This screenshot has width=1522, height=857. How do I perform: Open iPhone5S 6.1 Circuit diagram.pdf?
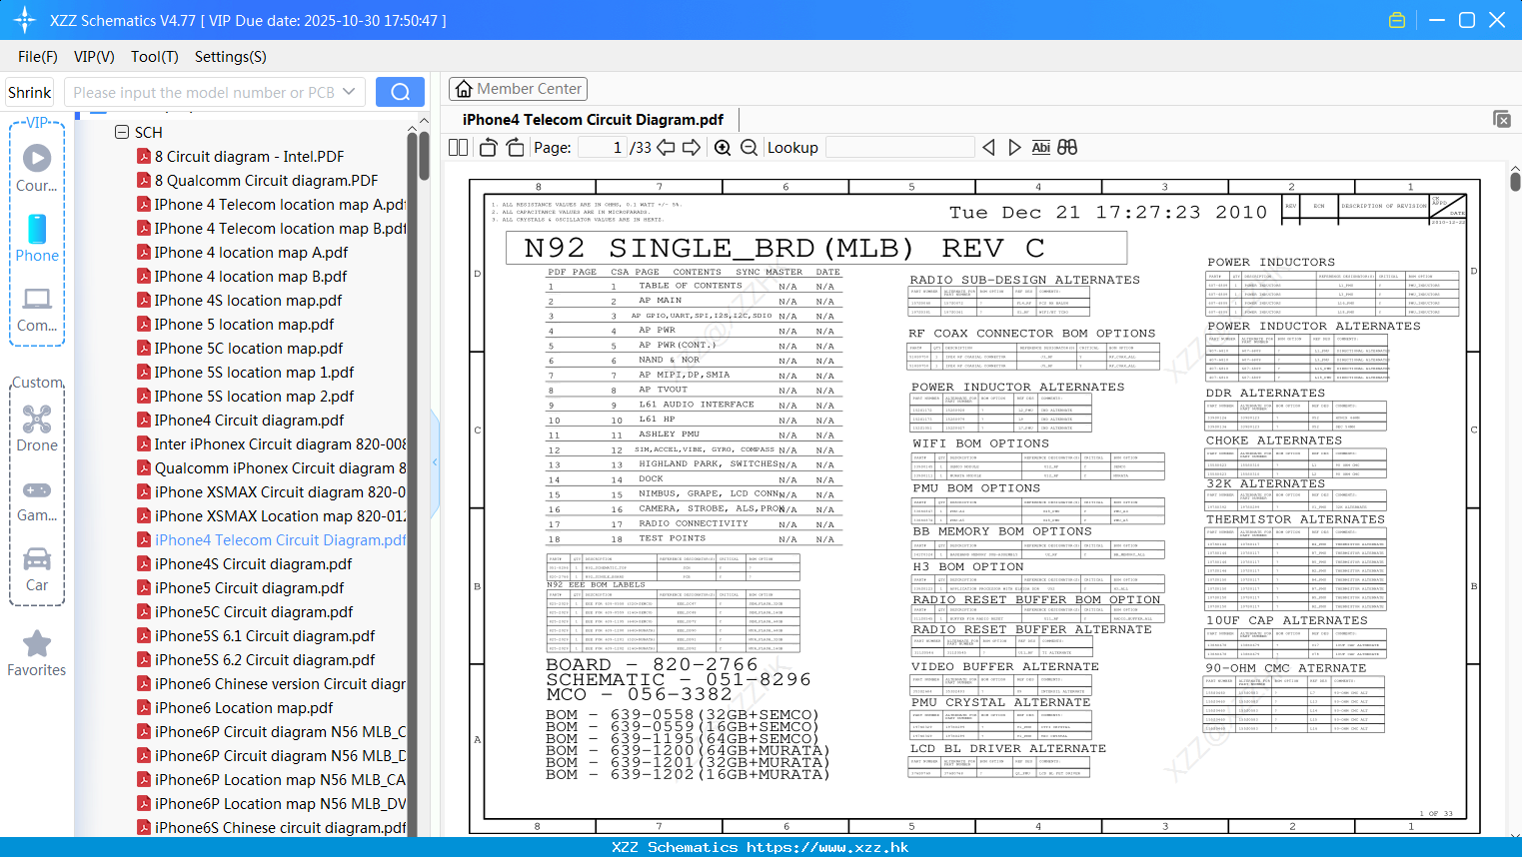point(265,636)
